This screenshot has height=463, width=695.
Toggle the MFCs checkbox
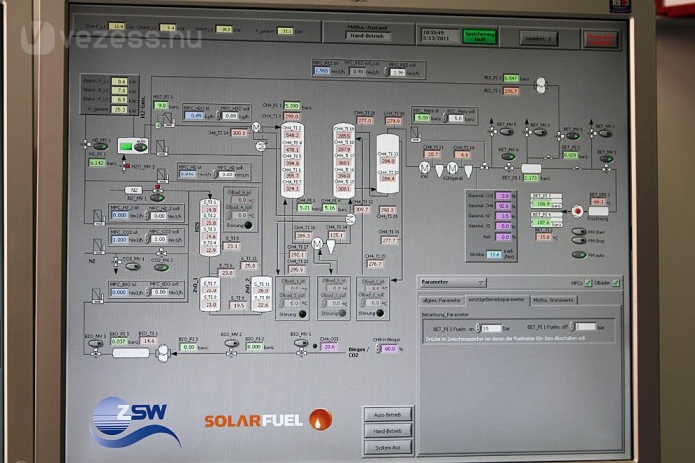tap(586, 283)
